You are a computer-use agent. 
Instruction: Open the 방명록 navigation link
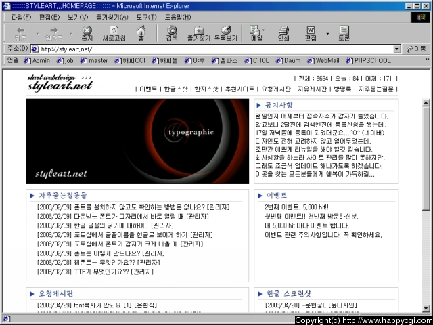coord(342,89)
